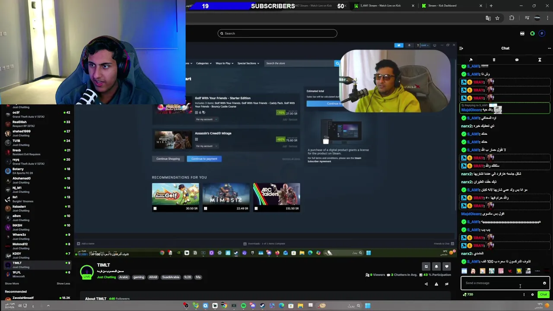The width and height of the screenshot is (553, 311).
Task: Click the translate page icon in address bar
Action: [x=488, y=18]
